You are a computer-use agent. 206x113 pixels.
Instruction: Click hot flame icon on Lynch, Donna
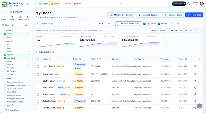click(63, 66)
